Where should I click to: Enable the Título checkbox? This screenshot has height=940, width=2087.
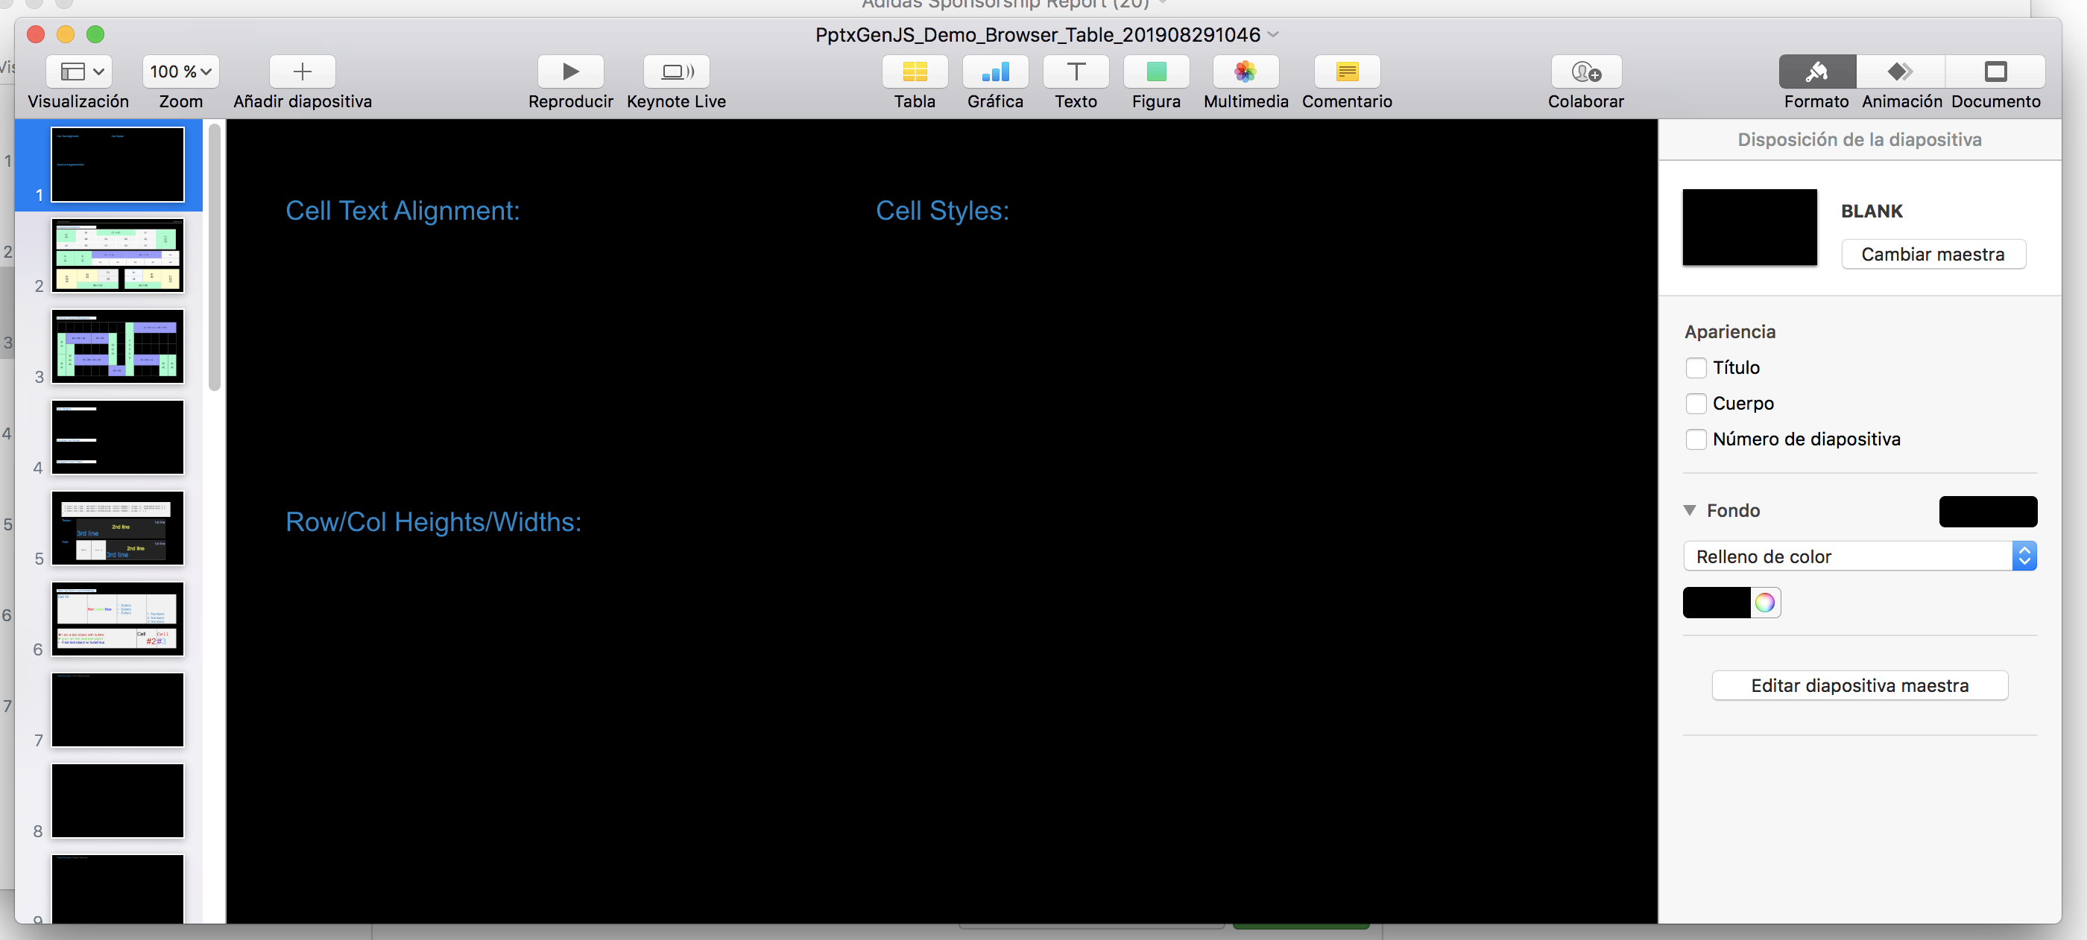1696,367
